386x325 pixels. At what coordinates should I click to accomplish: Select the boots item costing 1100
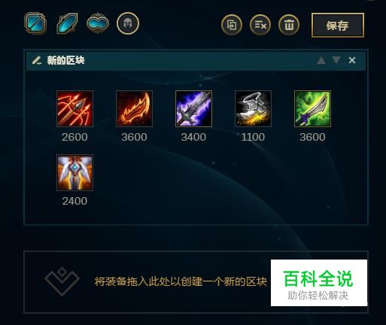pos(253,108)
